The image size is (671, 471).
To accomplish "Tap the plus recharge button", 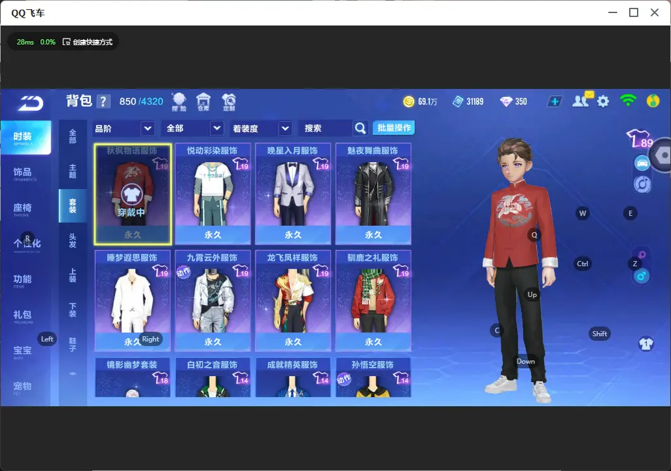I will coord(555,101).
